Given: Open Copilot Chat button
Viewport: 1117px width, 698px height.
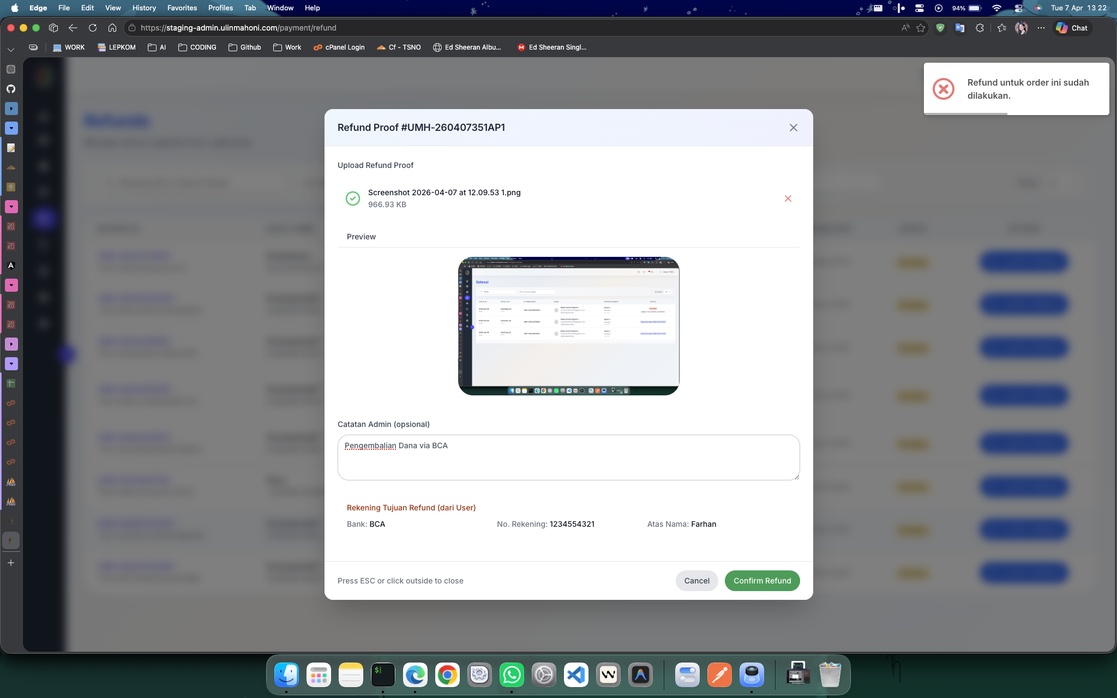Looking at the screenshot, I should click(x=1072, y=28).
